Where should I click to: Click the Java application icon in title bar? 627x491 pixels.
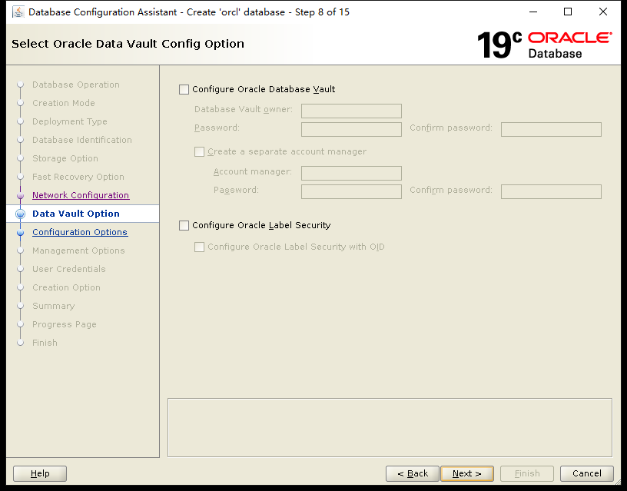[18, 12]
